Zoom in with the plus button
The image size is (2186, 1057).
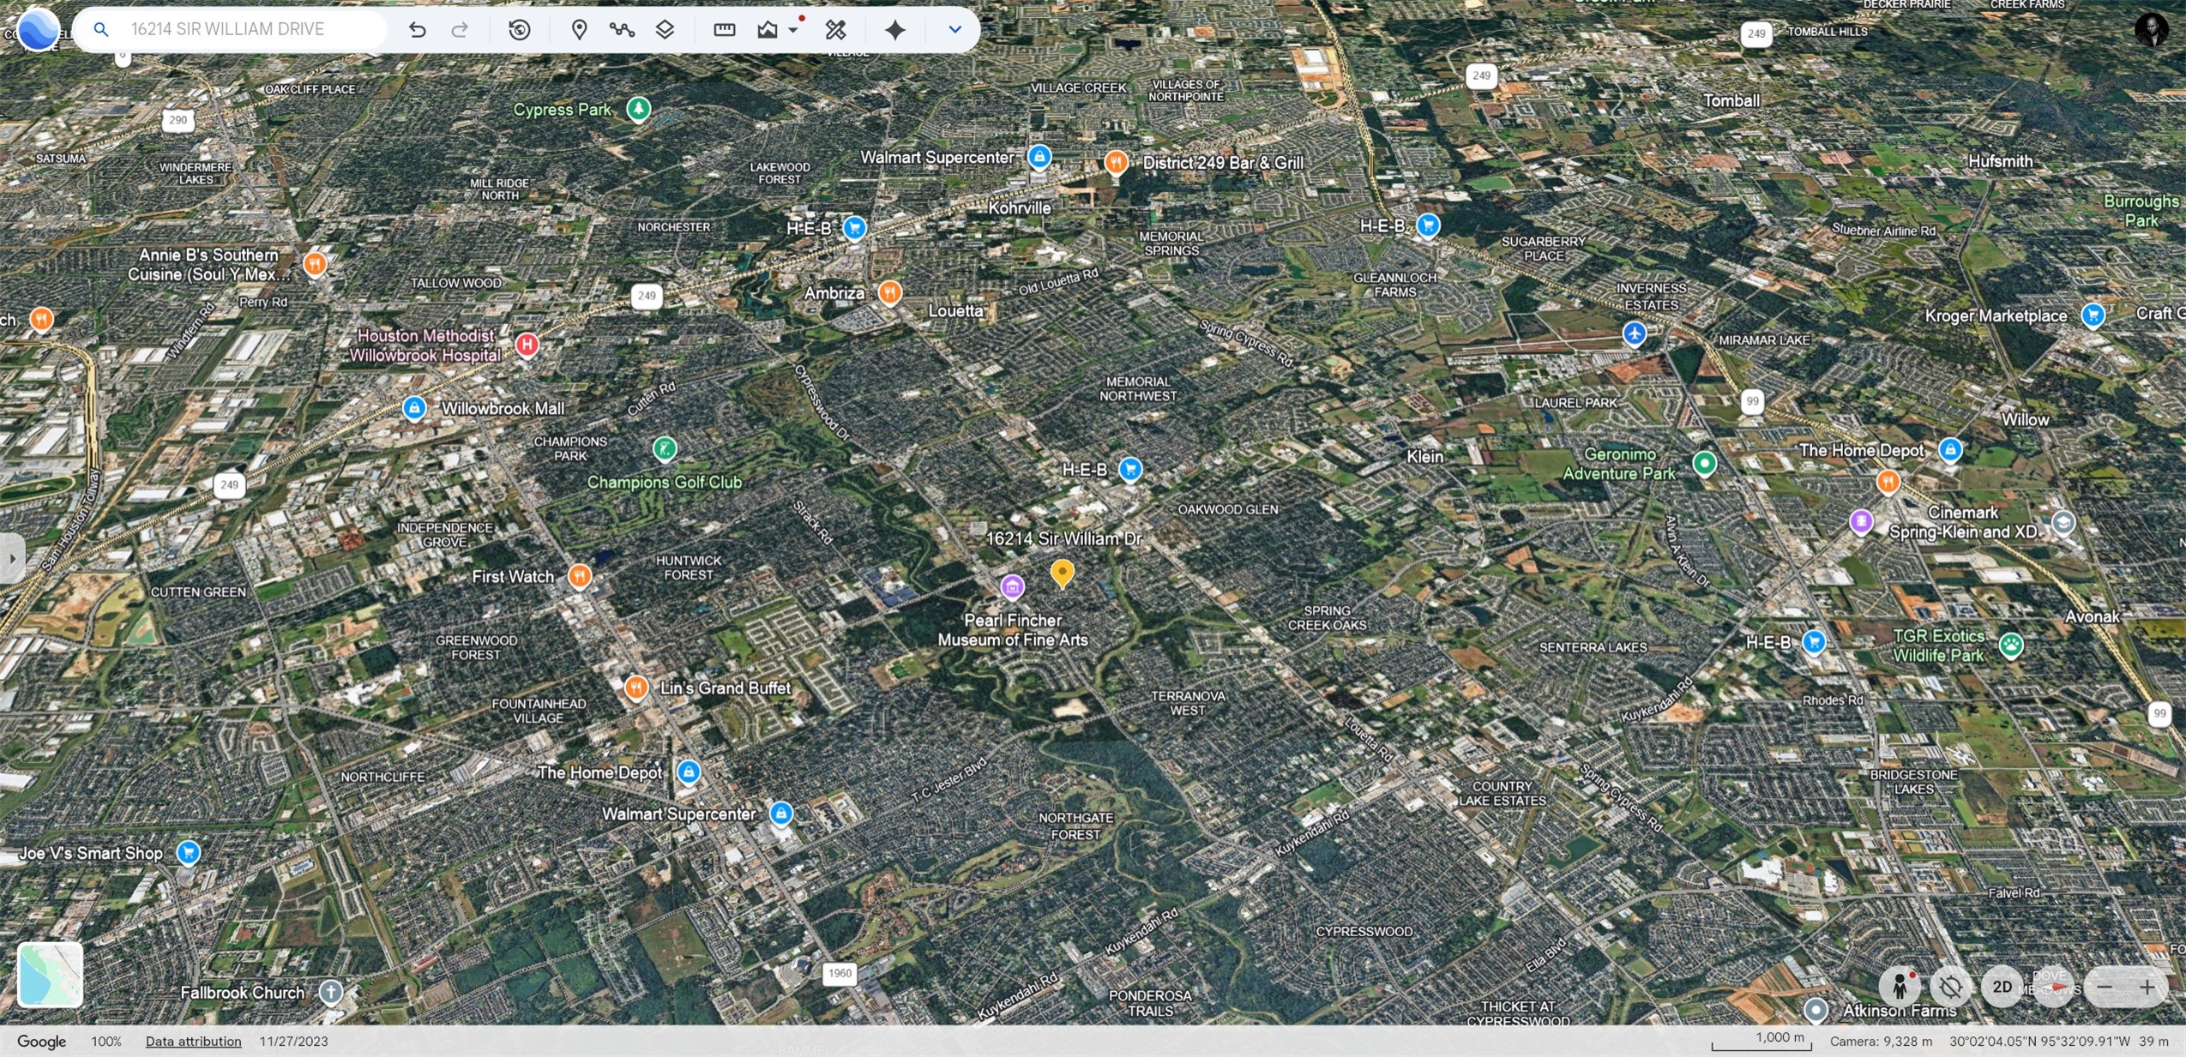[x=2147, y=988]
